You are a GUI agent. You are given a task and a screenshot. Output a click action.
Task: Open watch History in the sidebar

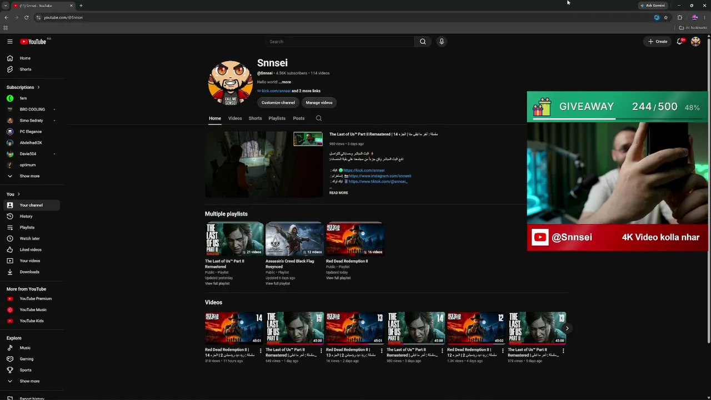tap(32, 216)
